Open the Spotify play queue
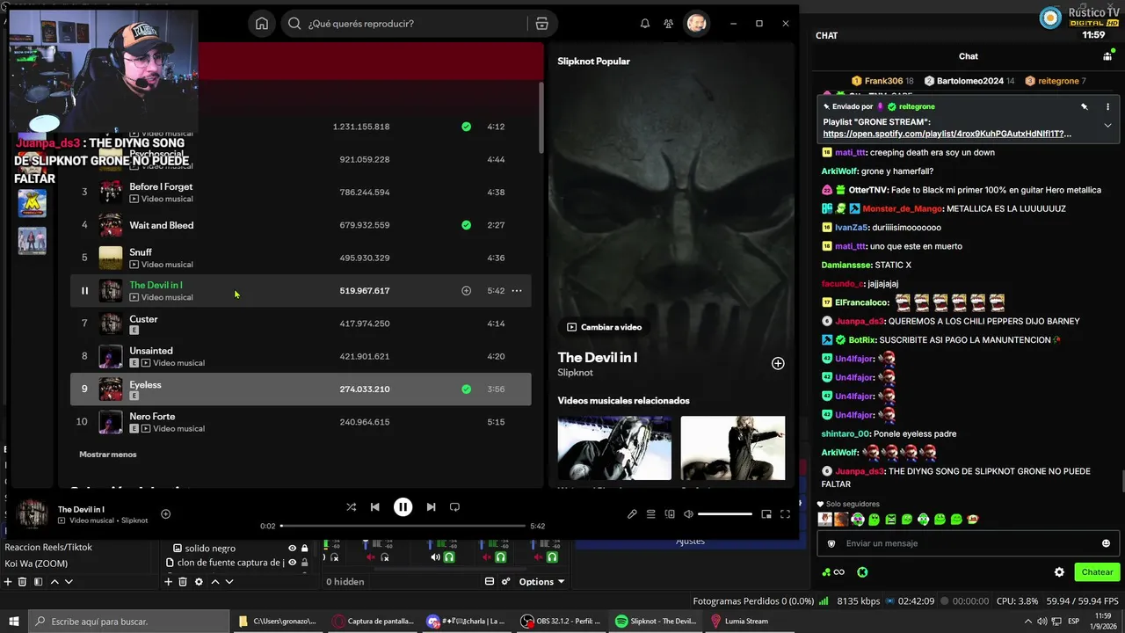 pos(651,514)
